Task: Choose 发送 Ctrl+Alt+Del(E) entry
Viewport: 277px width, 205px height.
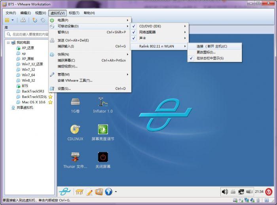Action: [x=90, y=40]
